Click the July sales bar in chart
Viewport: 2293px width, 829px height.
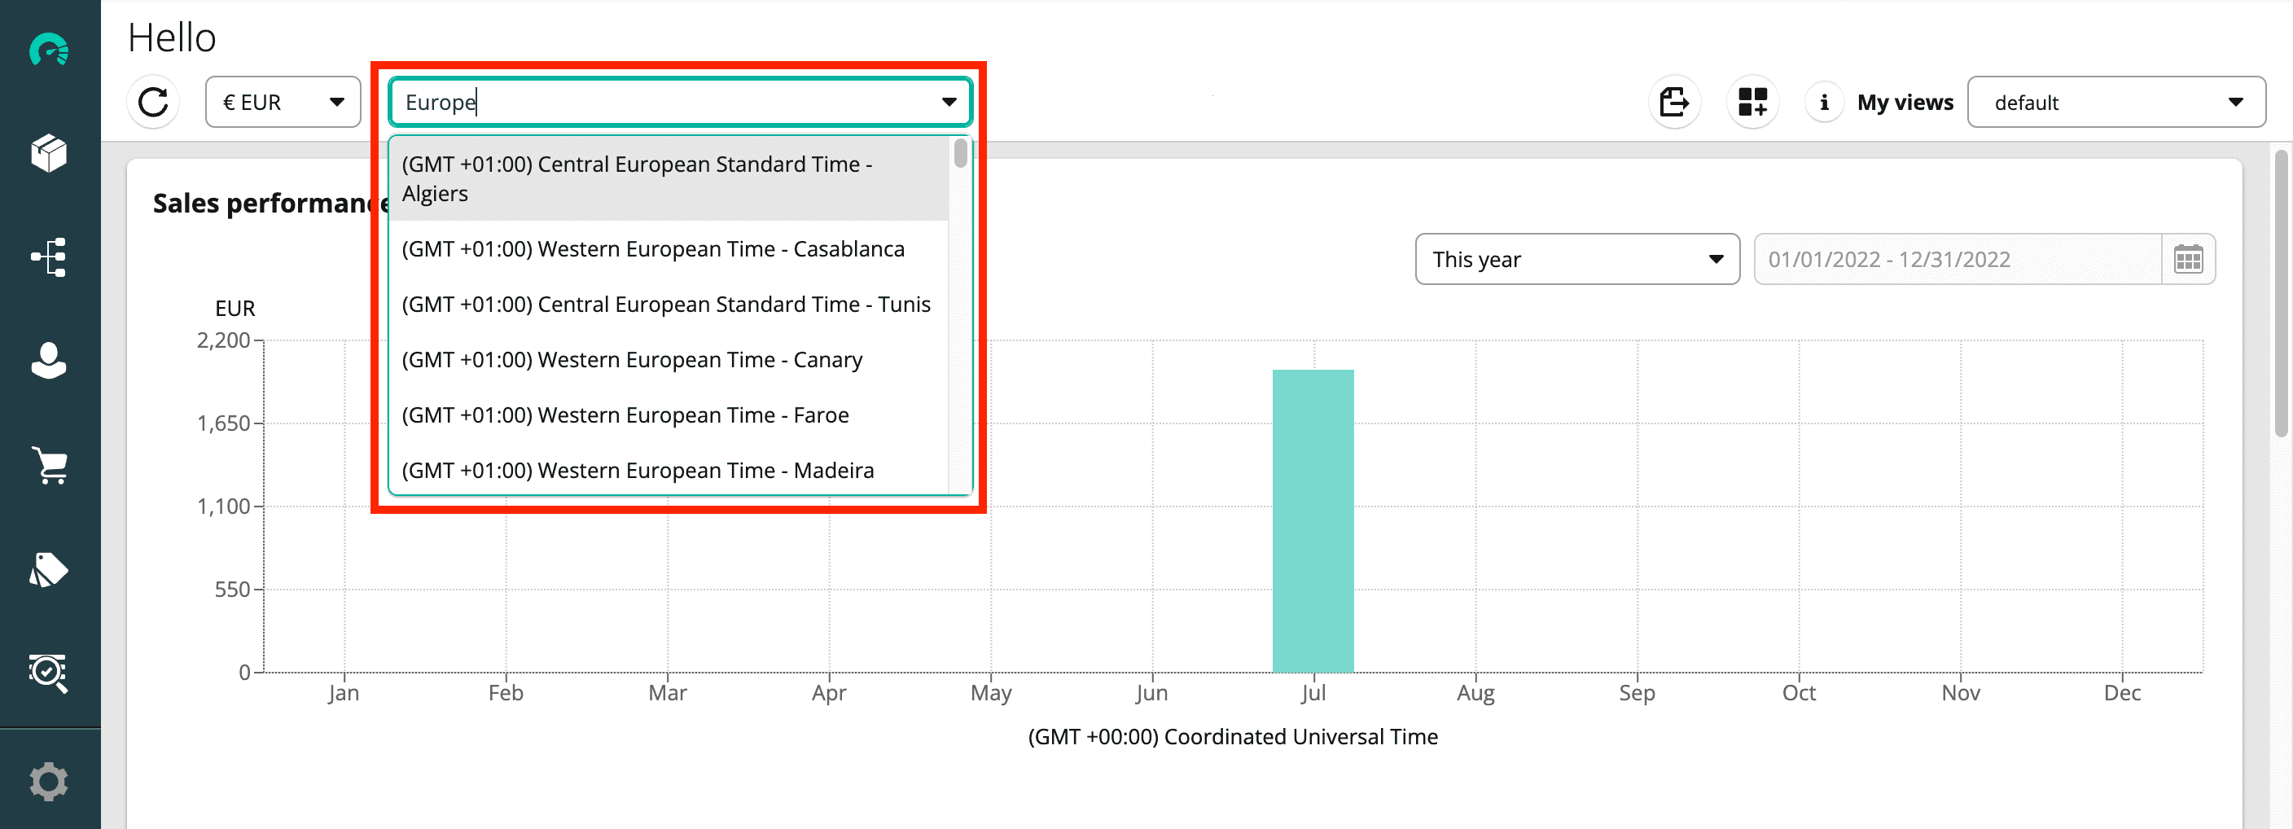tap(1312, 521)
